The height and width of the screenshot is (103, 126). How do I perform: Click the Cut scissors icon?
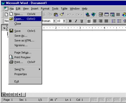coord(44,15)
